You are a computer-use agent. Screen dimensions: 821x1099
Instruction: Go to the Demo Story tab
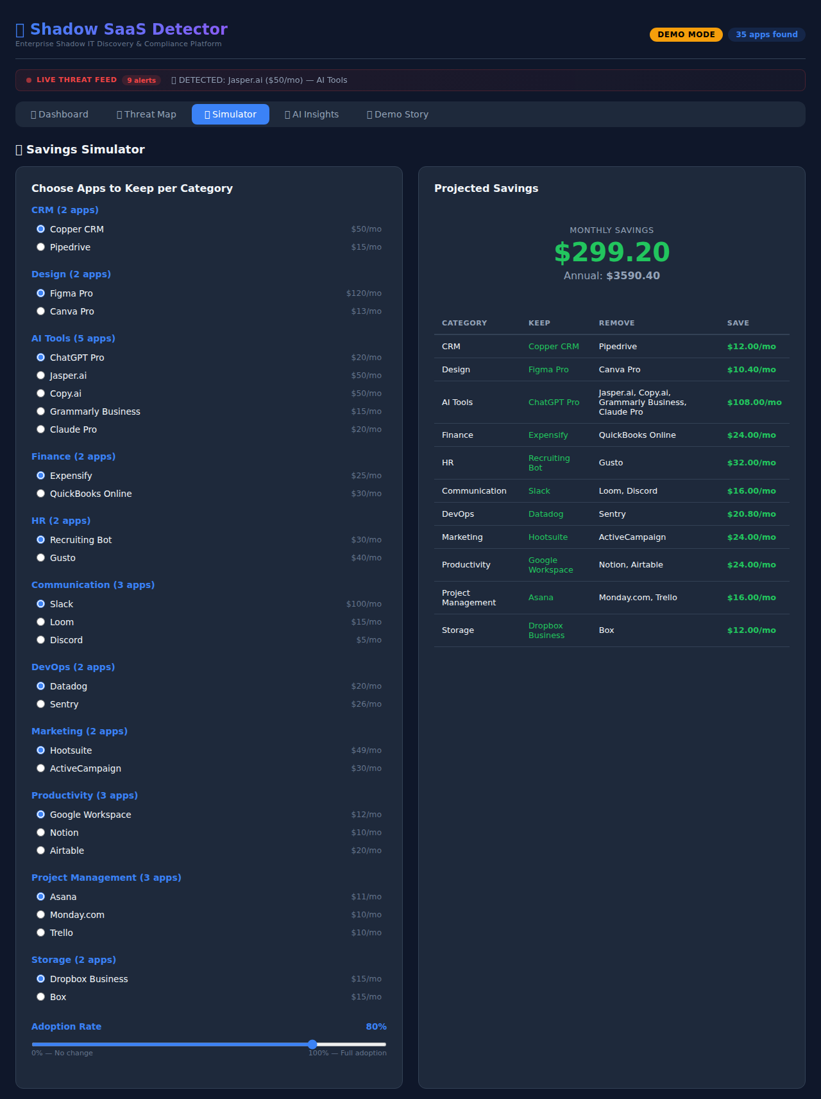[x=398, y=114]
